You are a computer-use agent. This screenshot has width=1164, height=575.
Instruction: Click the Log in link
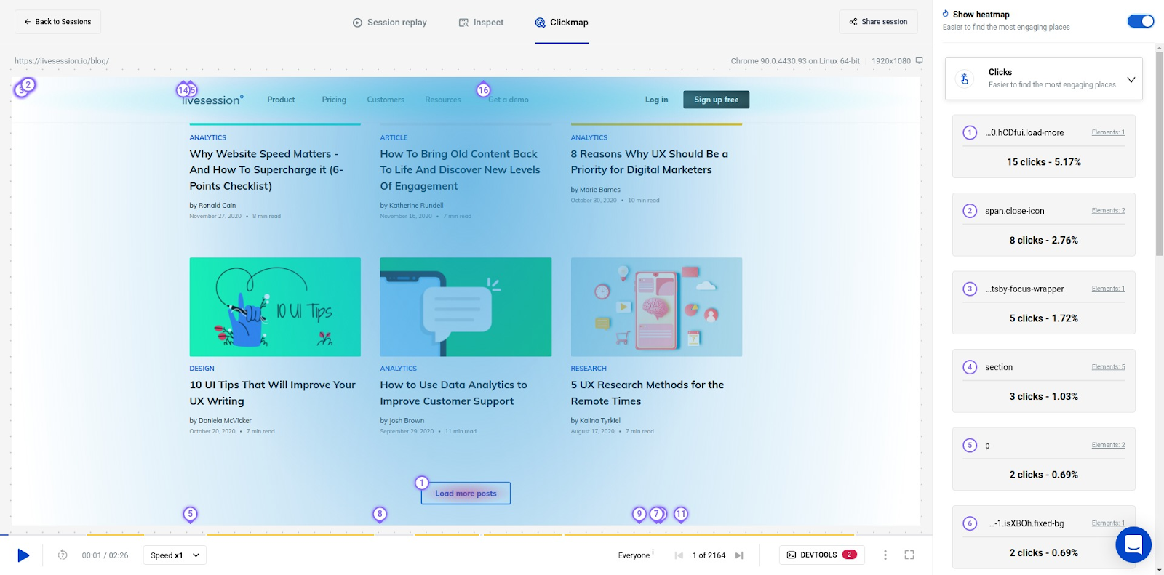[656, 100]
